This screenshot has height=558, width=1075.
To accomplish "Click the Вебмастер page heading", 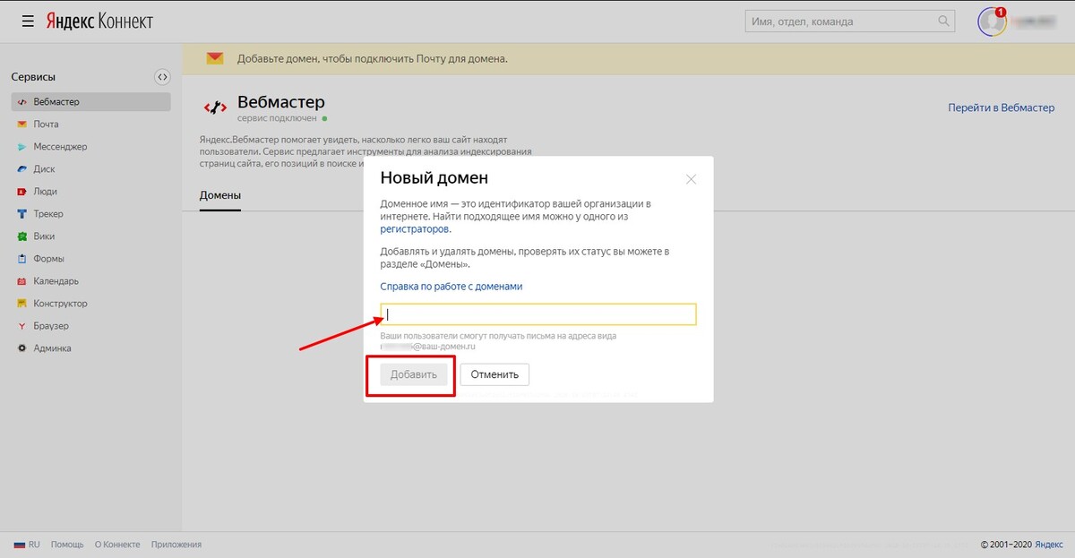I will (281, 102).
